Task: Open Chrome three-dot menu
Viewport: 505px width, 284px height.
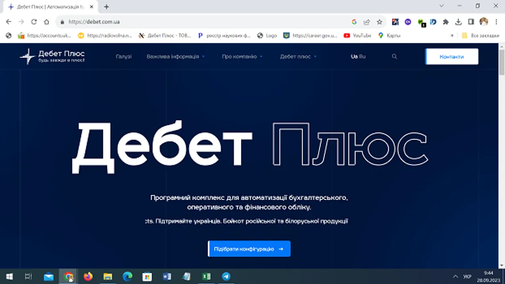Action: pos(496,22)
